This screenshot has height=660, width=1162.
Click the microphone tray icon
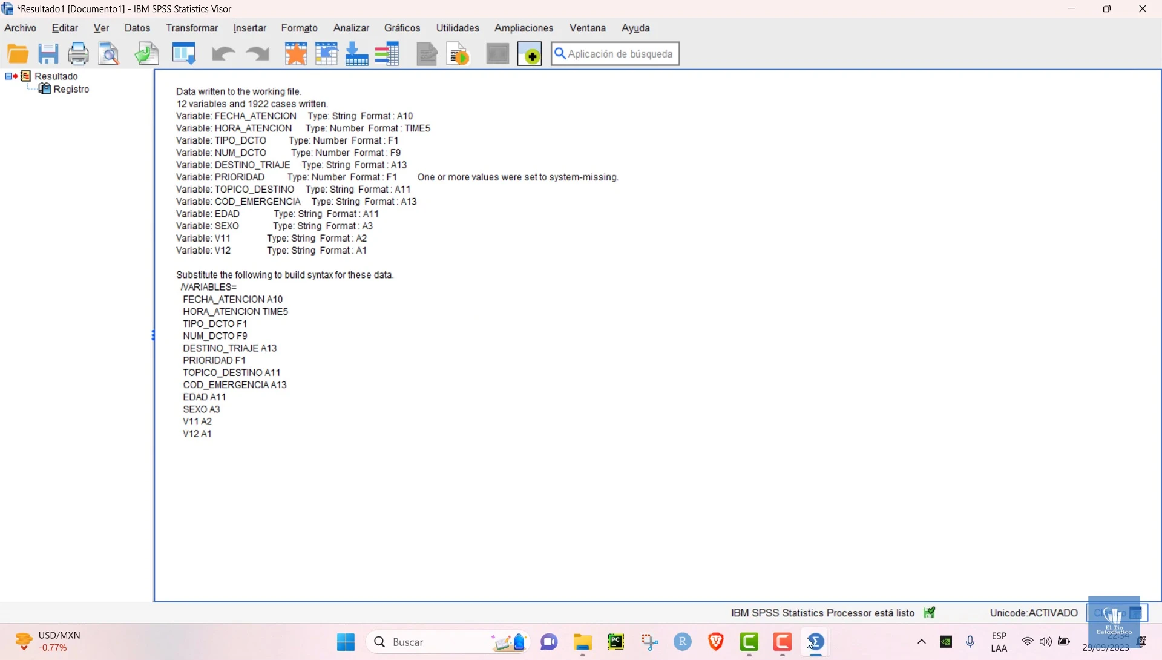pyautogui.click(x=971, y=642)
